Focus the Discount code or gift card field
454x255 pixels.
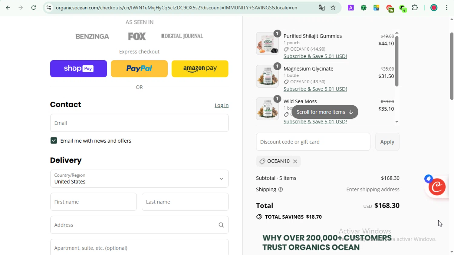coord(313,142)
